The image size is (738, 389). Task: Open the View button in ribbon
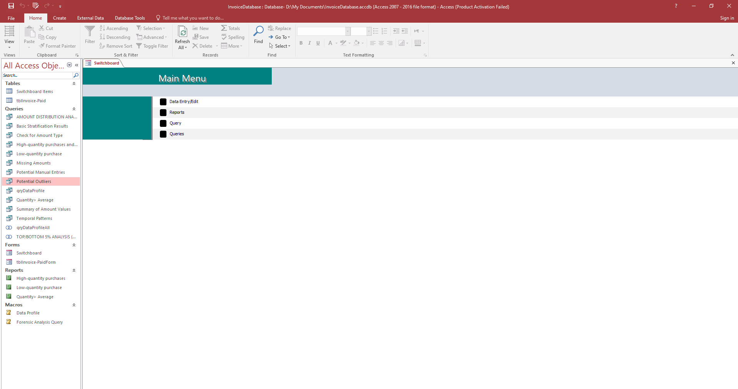click(x=9, y=37)
